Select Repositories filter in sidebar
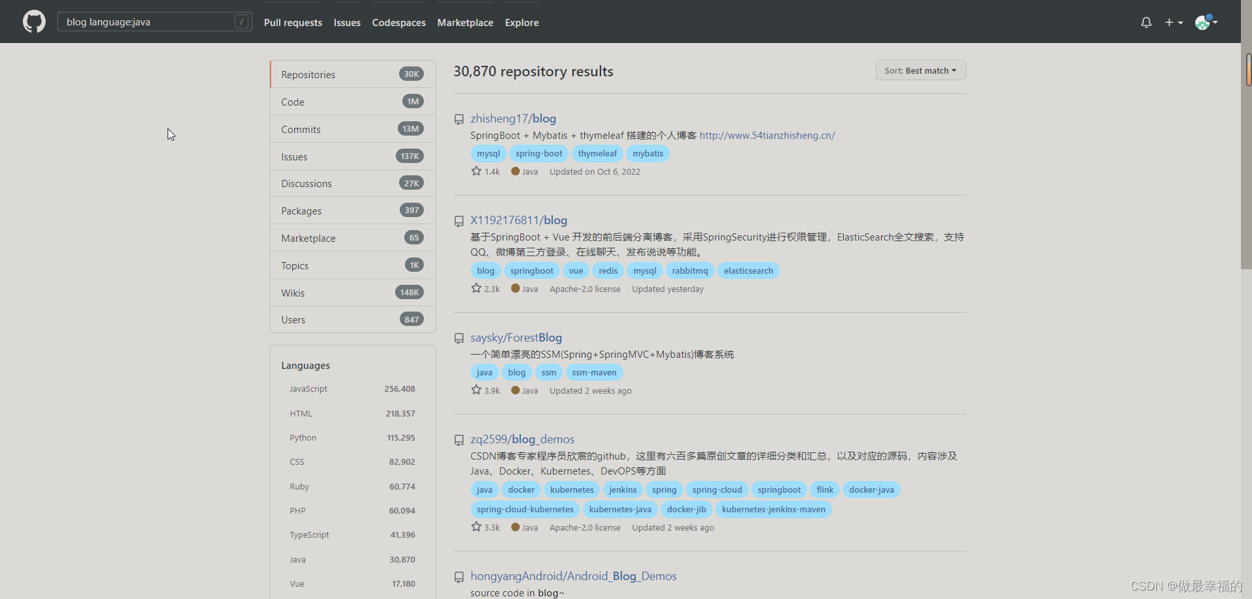The image size is (1252, 599). coord(353,74)
